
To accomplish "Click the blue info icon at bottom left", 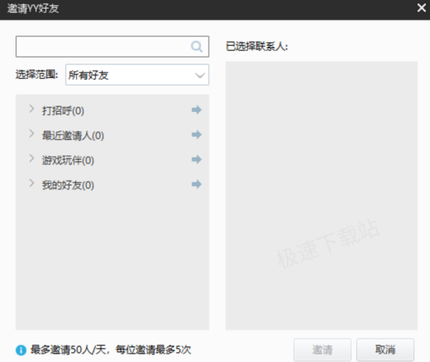I will (x=21, y=351).
